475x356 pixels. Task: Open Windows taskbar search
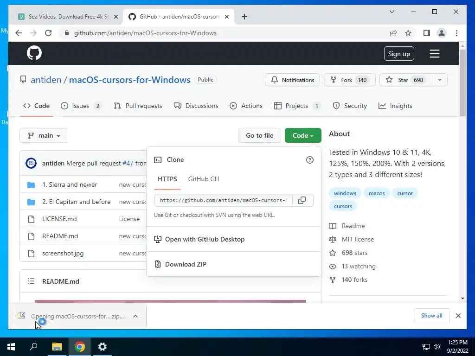pyautogui.click(x=33, y=346)
